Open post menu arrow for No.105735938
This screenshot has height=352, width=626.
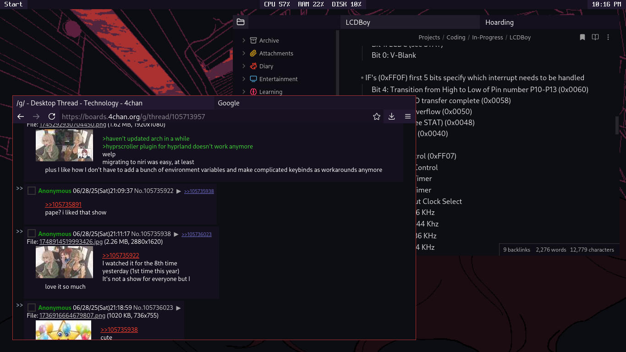click(176, 234)
